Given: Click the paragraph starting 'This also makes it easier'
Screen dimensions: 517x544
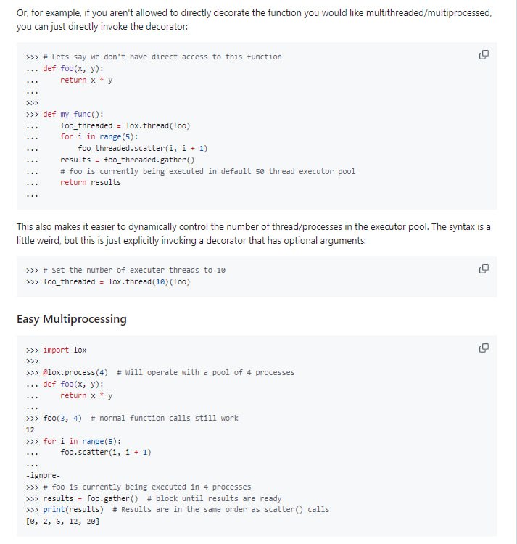Looking at the screenshot, I should pos(254,233).
